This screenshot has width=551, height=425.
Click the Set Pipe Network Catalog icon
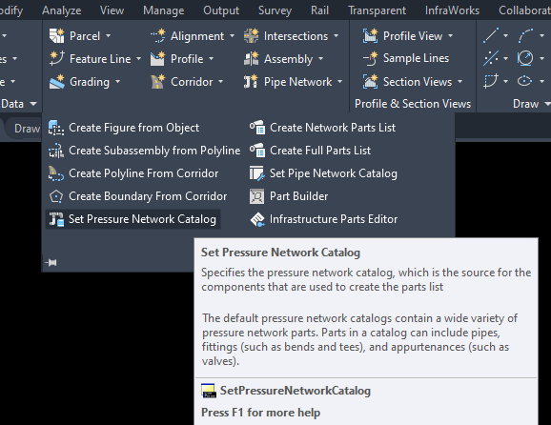(257, 173)
